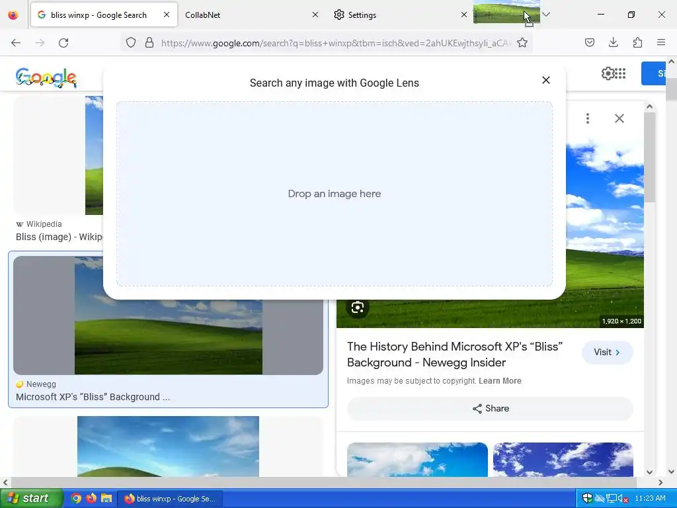Click the 11:23 AM clock
This screenshot has height=508, width=677.
coord(651,499)
